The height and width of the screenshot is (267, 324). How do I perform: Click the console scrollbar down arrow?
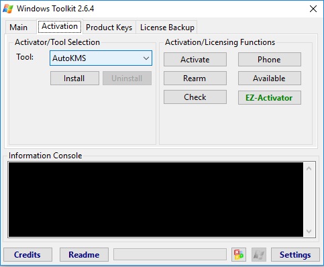click(x=309, y=231)
